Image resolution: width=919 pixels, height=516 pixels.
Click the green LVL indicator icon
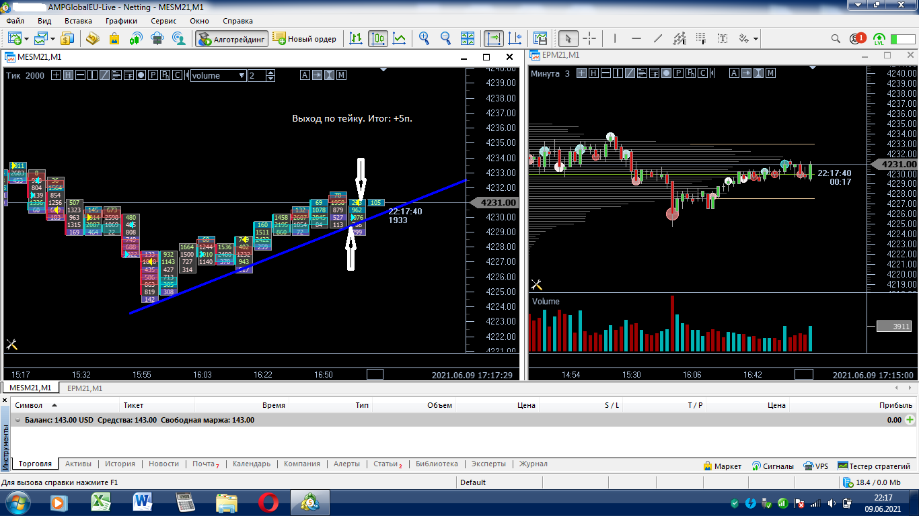click(879, 39)
